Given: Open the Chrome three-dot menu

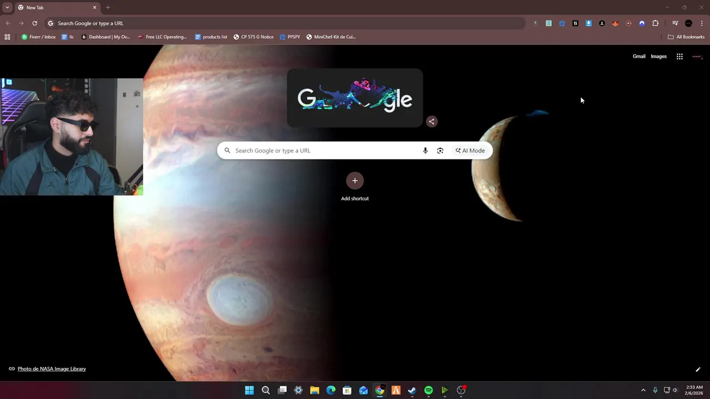Looking at the screenshot, I should [x=702, y=23].
